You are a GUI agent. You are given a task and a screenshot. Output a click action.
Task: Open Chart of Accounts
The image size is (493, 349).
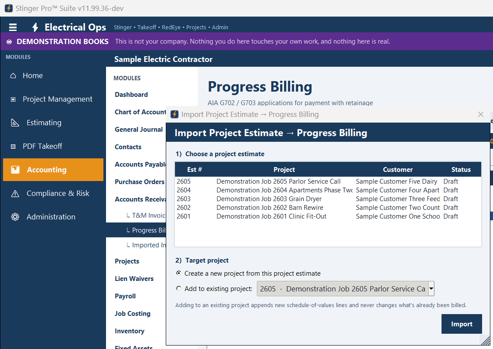pos(140,112)
